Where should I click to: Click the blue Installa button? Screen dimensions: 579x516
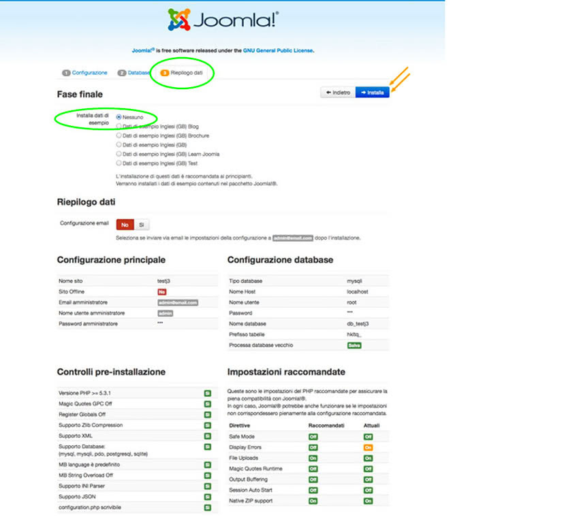pyautogui.click(x=372, y=93)
